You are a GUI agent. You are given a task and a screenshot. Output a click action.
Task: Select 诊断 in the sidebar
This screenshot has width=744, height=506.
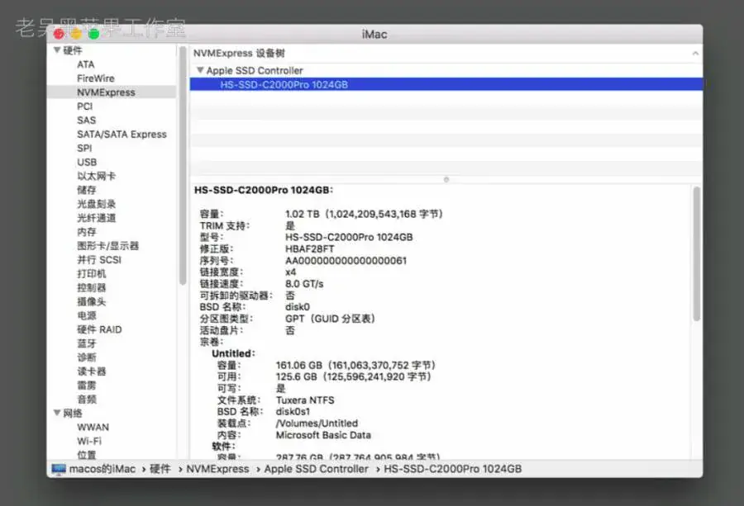point(86,357)
